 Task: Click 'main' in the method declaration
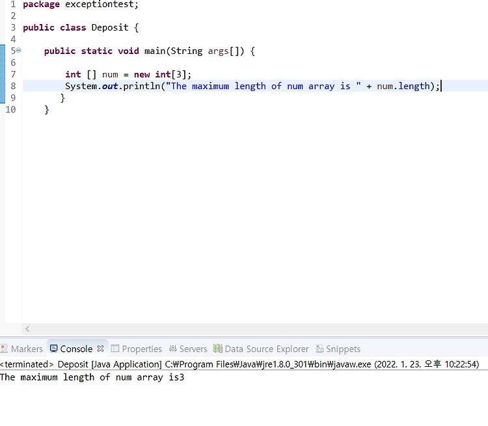coord(155,51)
